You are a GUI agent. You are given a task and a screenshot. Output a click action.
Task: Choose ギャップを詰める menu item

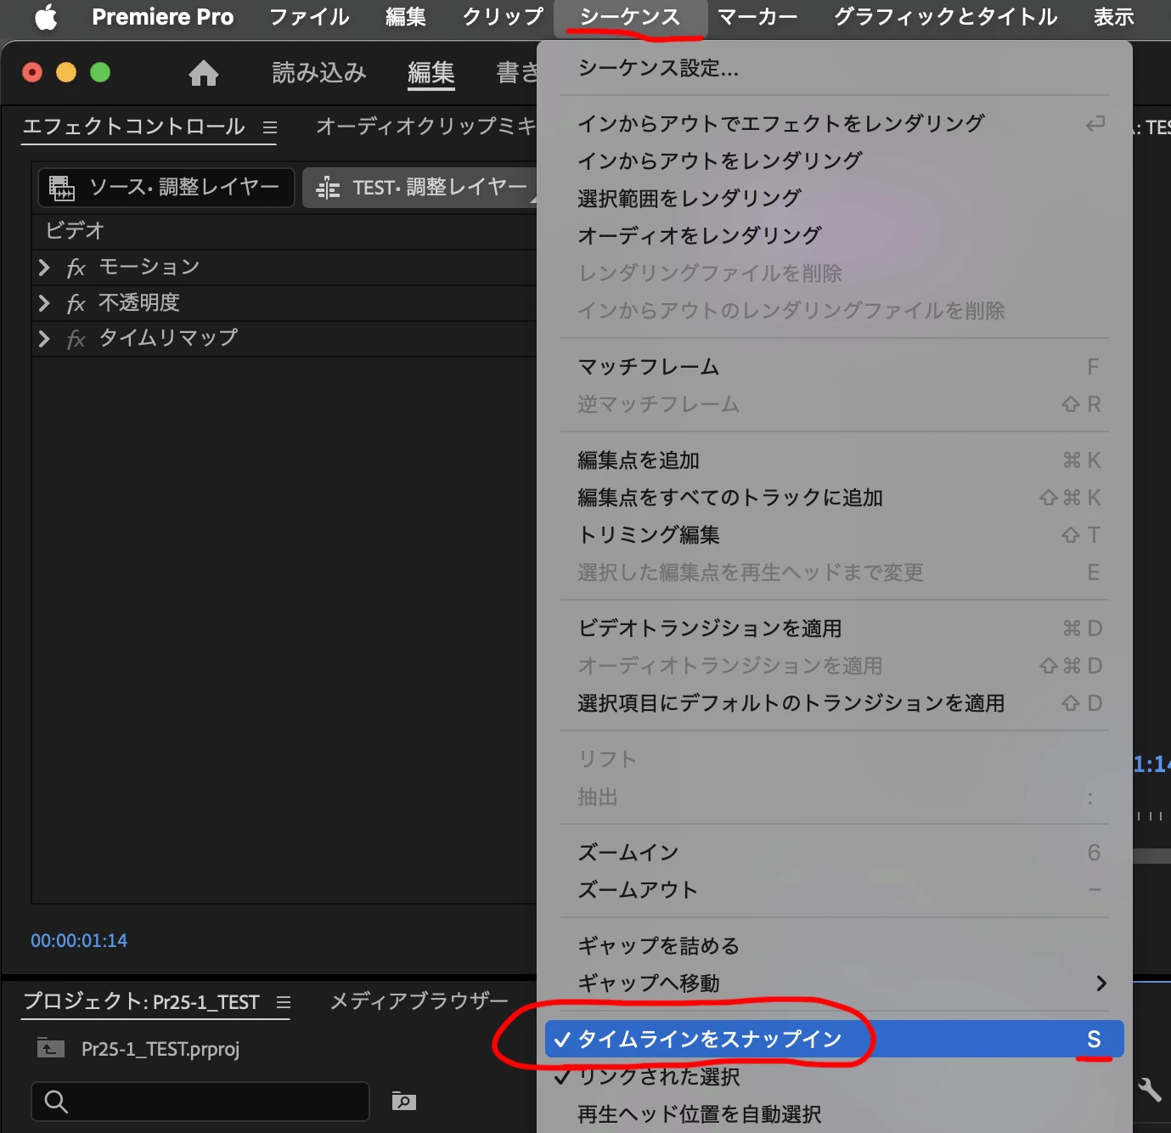click(835, 946)
